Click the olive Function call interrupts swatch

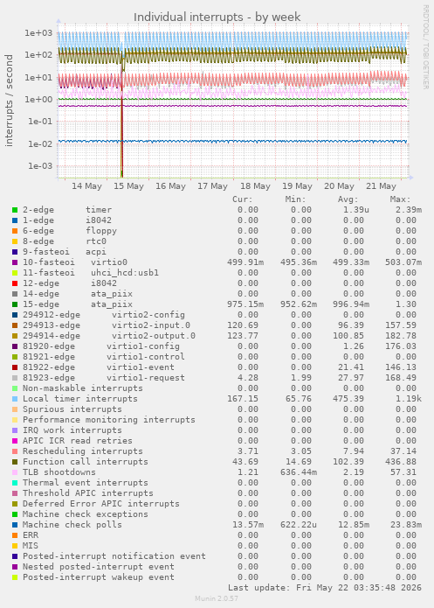tap(15, 462)
